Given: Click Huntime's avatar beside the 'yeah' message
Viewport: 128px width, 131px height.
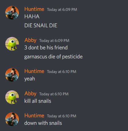Looking at the screenshot, I should point(12,75).
